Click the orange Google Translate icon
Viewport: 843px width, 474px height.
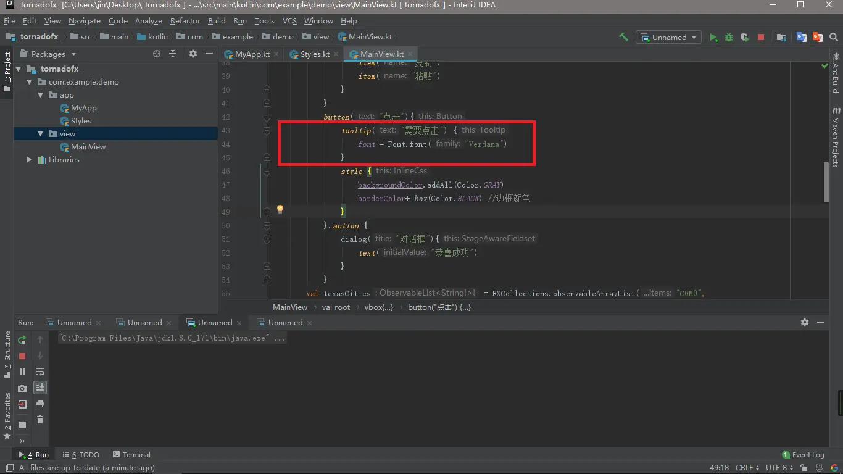coord(818,37)
